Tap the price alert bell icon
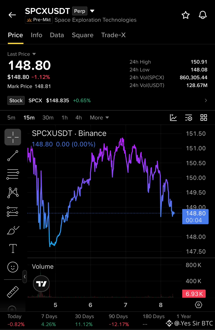215x330 pixels. 203,15
